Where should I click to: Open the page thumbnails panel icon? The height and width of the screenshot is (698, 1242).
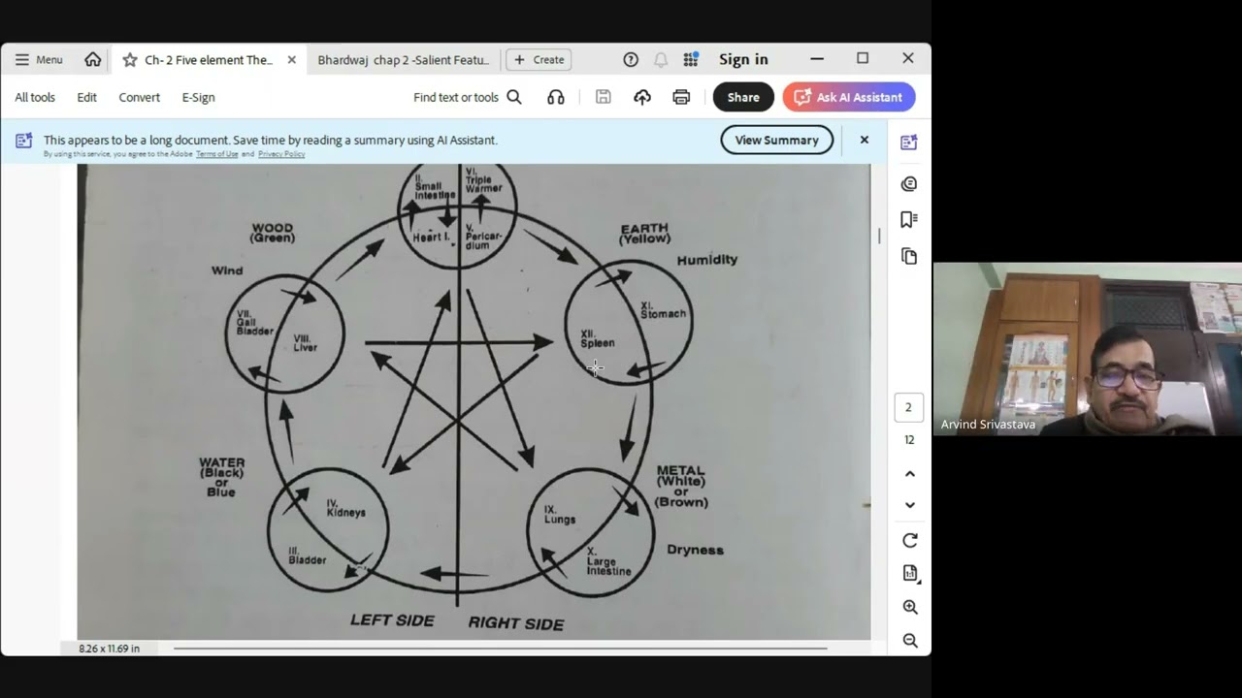click(909, 256)
